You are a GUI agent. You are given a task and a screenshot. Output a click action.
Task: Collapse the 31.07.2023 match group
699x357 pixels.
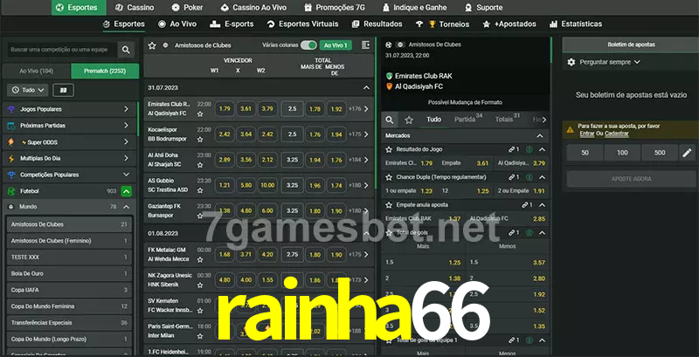pos(367,88)
